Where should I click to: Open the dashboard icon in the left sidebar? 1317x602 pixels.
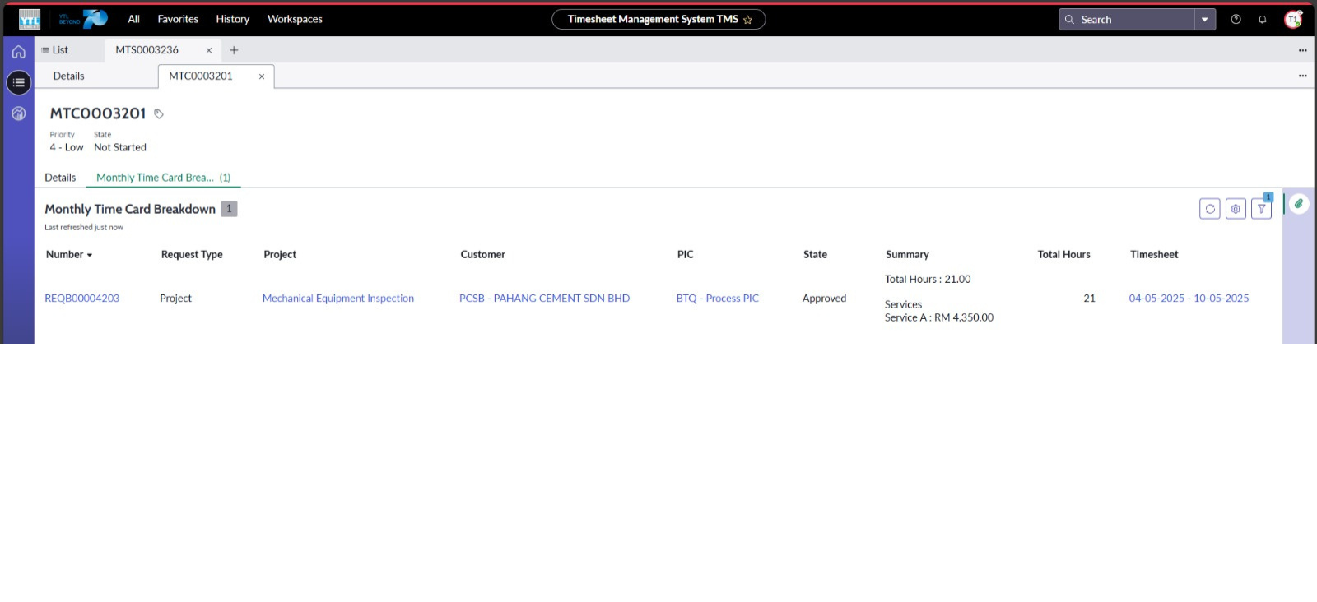(x=18, y=113)
